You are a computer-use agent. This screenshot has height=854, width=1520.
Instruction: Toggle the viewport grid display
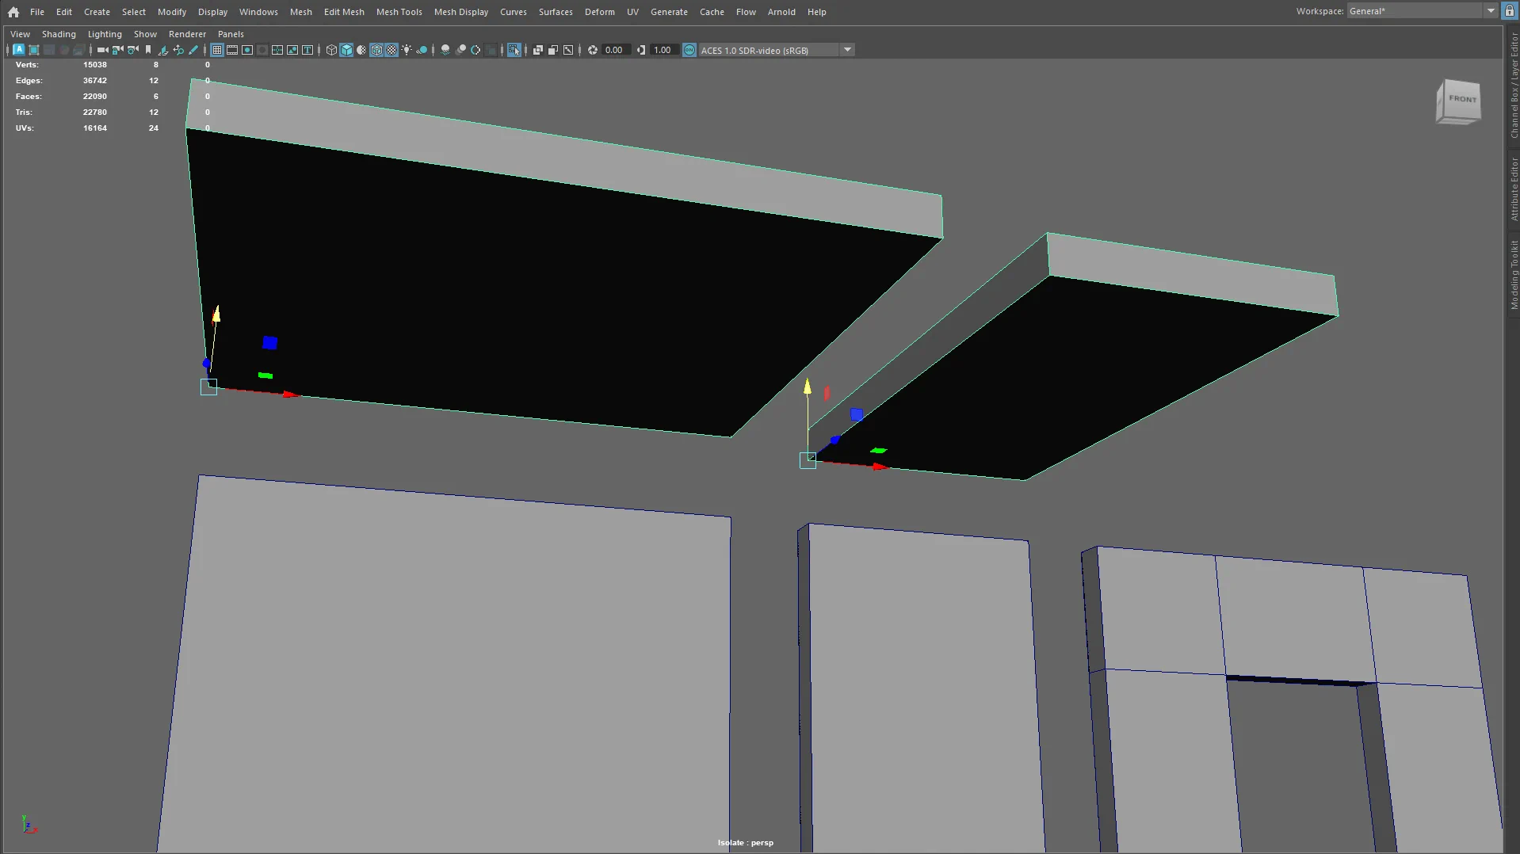[x=216, y=50]
